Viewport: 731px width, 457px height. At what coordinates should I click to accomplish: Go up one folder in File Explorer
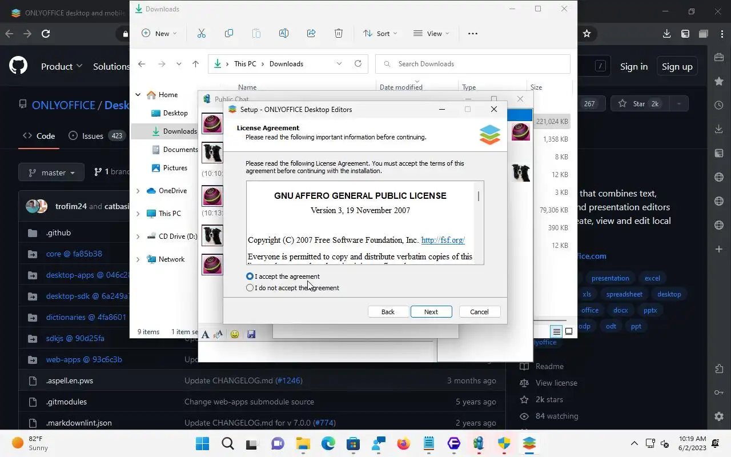pyautogui.click(x=195, y=64)
